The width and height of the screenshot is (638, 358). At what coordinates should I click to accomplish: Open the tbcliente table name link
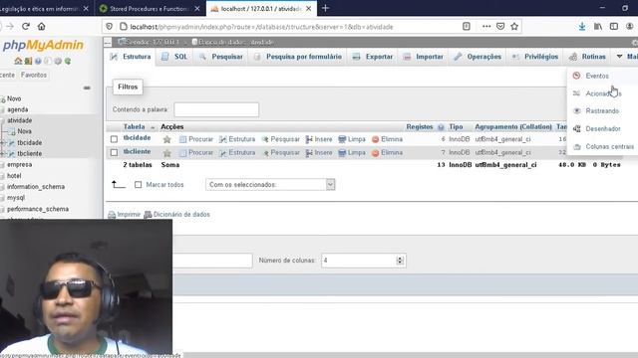click(138, 151)
